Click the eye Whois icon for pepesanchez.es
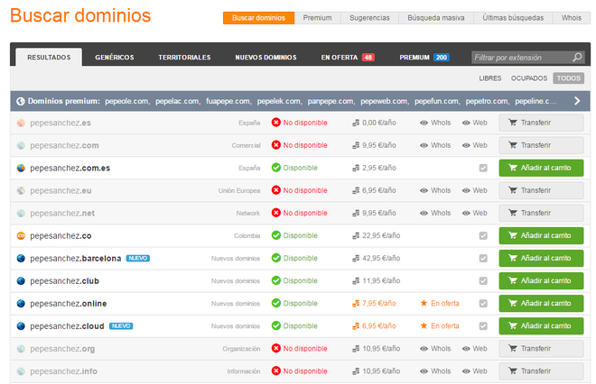The width and height of the screenshot is (596, 384). click(424, 123)
